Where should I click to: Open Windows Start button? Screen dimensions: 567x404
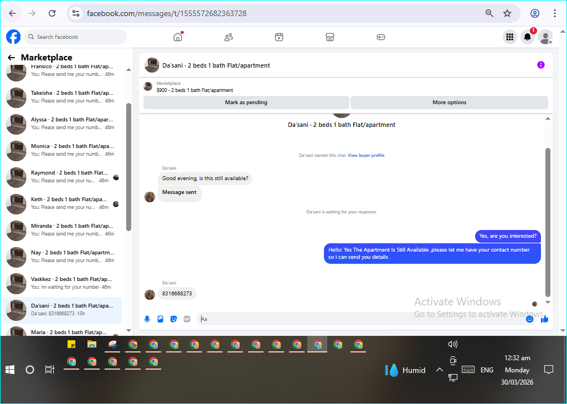tap(10, 370)
